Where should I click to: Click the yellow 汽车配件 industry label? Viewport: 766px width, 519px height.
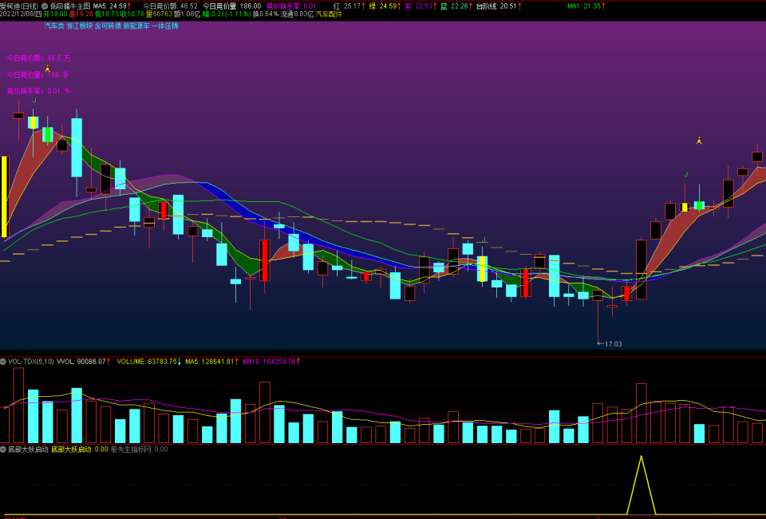click(x=329, y=14)
